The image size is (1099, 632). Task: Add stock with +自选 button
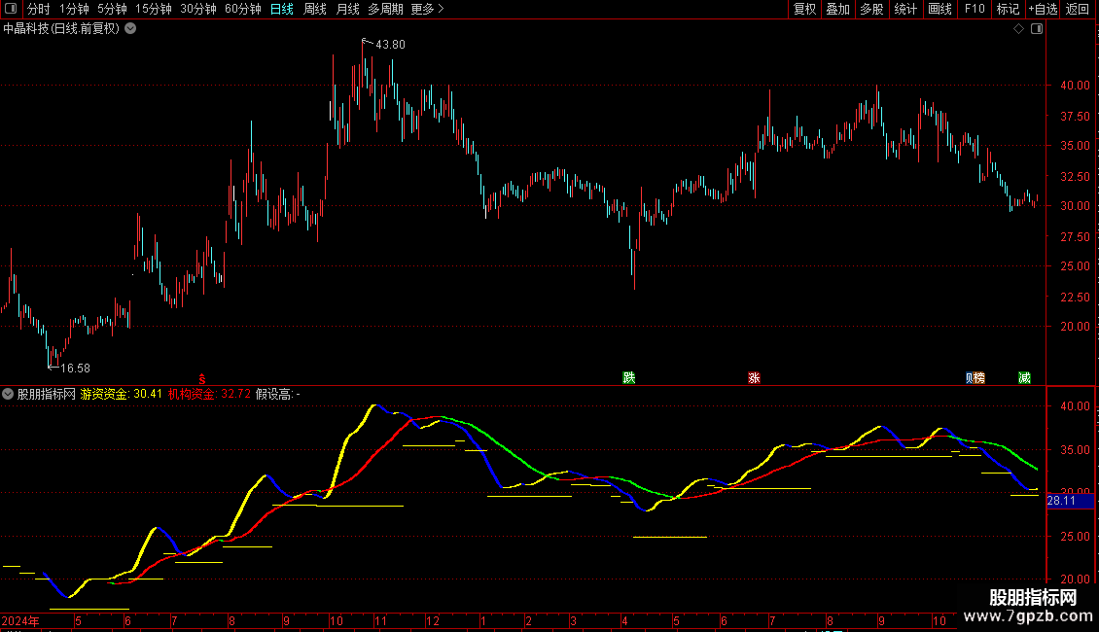(1041, 10)
